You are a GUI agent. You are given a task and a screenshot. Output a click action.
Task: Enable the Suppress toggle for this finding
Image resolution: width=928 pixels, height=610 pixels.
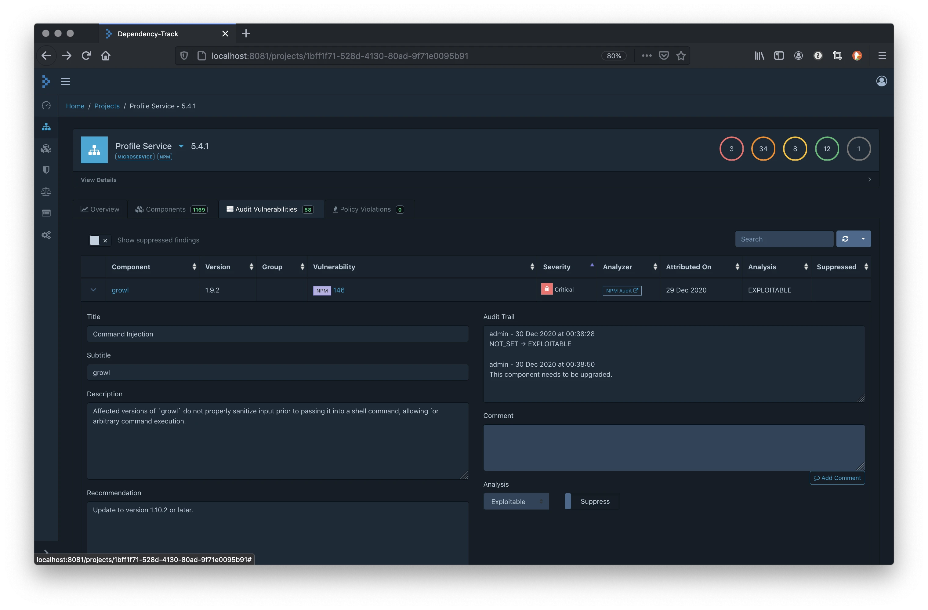(568, 501)
